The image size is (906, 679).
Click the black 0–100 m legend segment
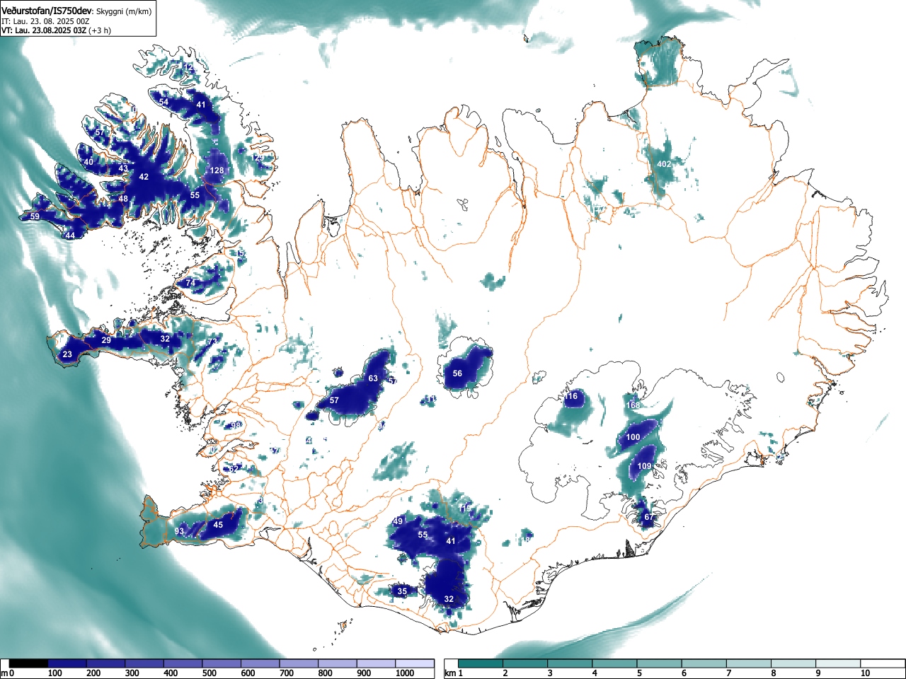point(29,663)
